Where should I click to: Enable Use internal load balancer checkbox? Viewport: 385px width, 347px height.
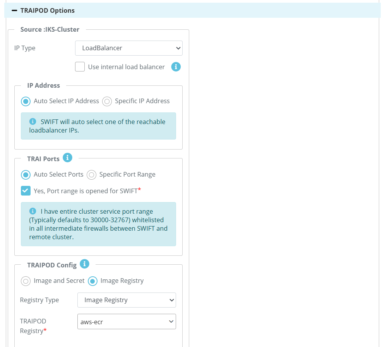(80, 67)
